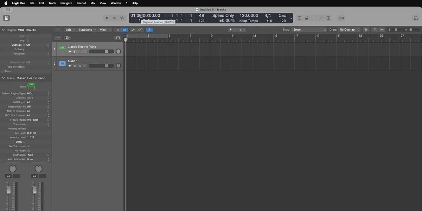This screenshot has height=211, width=422.
Task: Toggle record enable on Audio 1 track
Action: click(80, 66)
